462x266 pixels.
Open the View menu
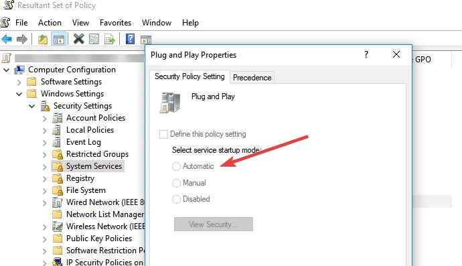[81, 23]
